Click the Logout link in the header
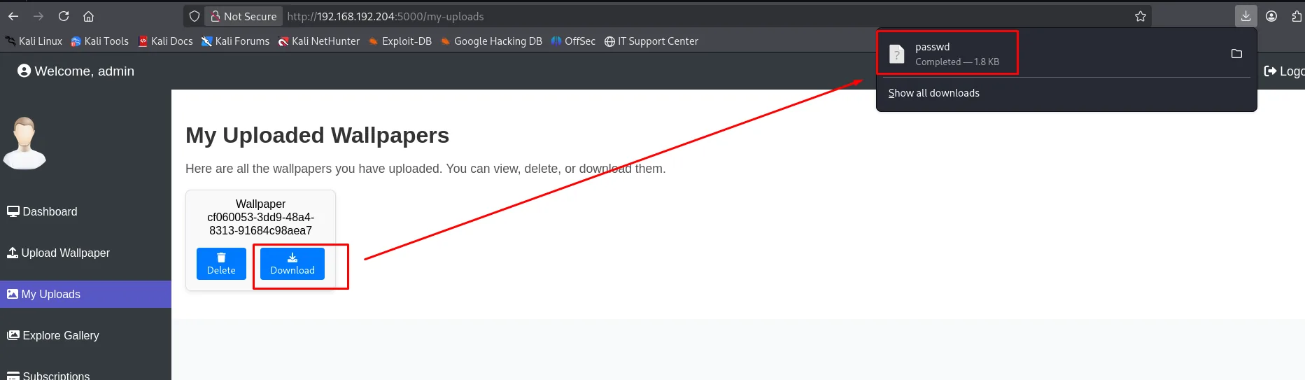1305x380 pixels. point(1284,71)
